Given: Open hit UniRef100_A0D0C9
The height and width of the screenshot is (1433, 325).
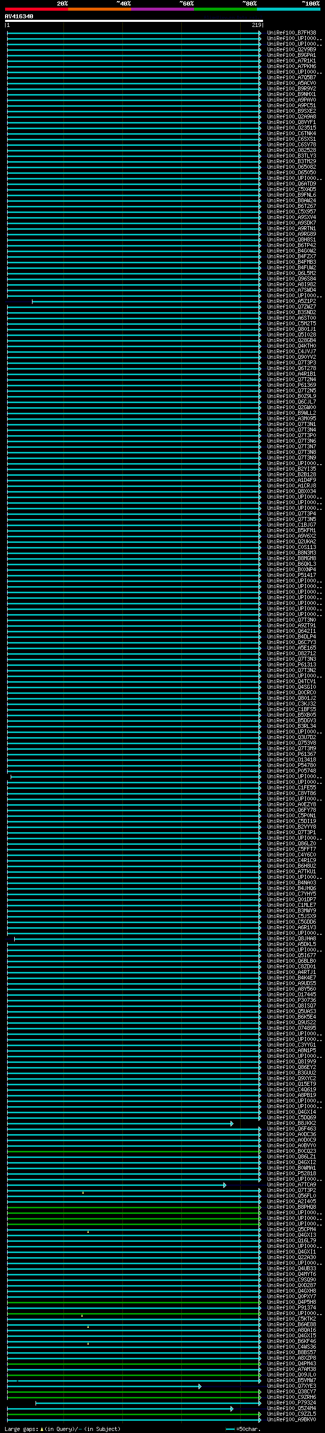Looking at the screenshot, I should (x=291, y=1140).
